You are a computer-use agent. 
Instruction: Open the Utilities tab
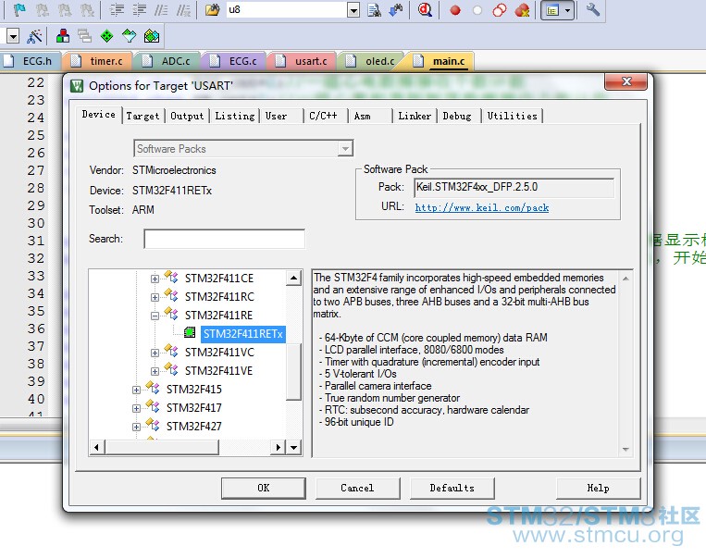tap(512, 117)
